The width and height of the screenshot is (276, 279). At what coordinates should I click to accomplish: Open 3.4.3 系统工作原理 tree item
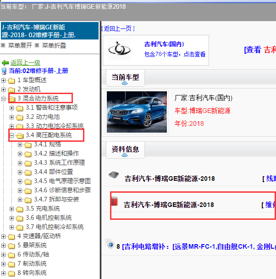coord(59,162)
